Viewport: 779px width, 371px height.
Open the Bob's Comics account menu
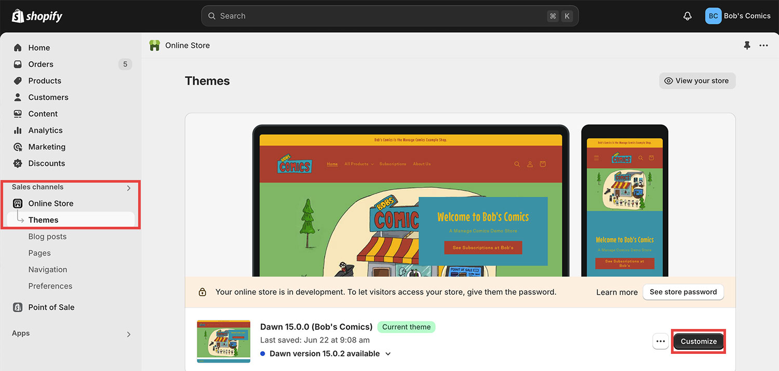[737, 16]
